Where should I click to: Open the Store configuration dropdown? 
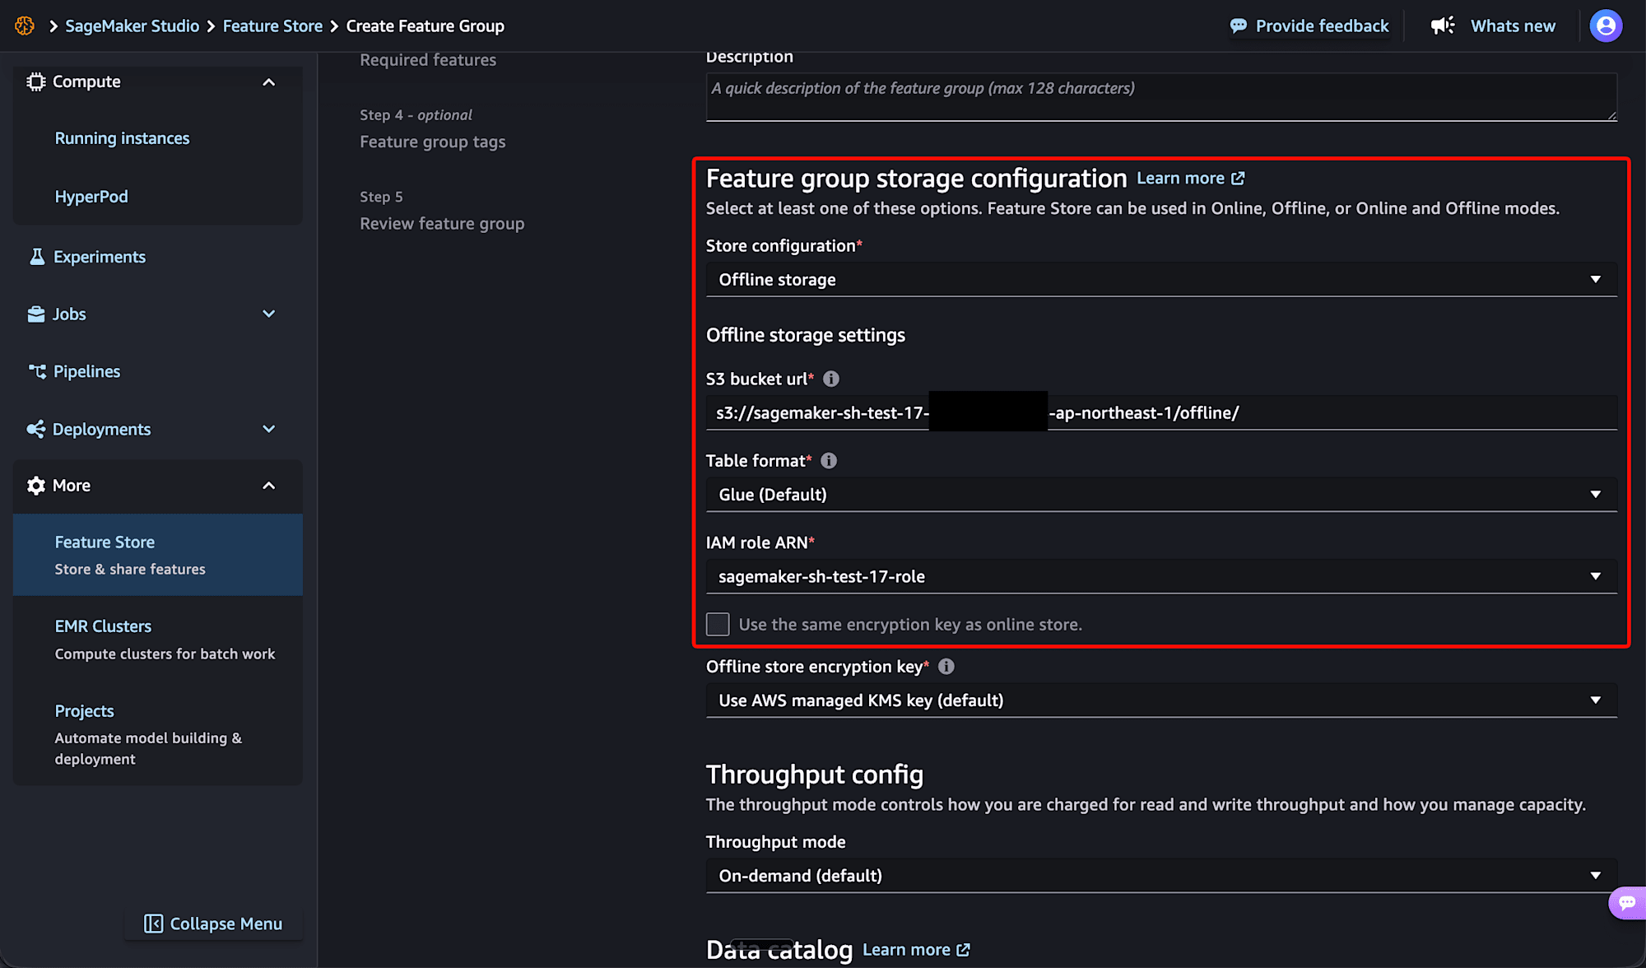[1161, 280]
